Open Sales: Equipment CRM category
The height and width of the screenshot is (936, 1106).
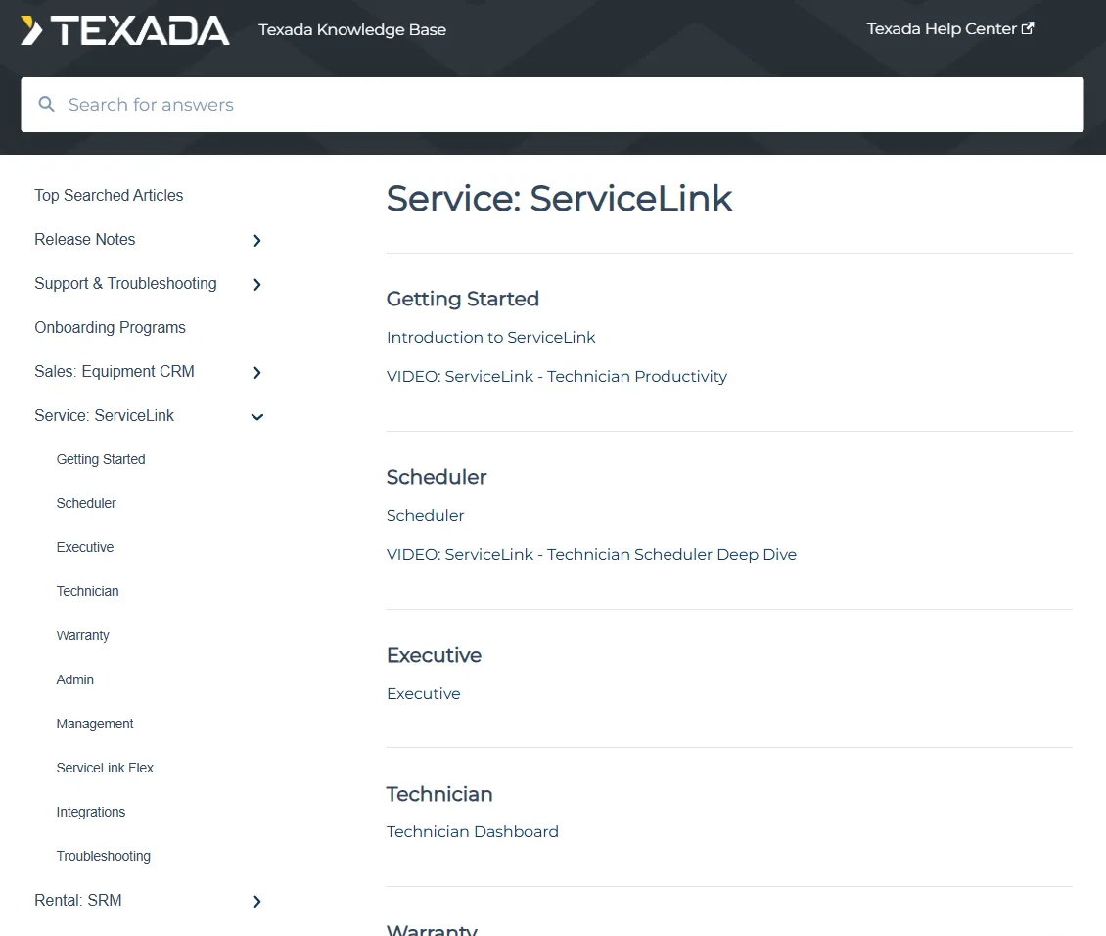tap(115, 372)
